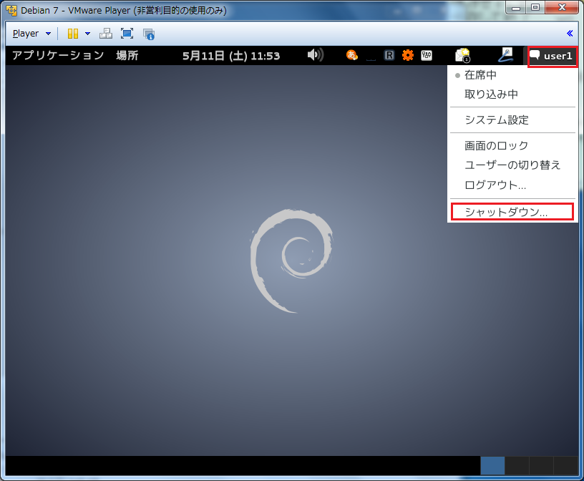Enter VMware full screen mode

click(x=127, y=34)
